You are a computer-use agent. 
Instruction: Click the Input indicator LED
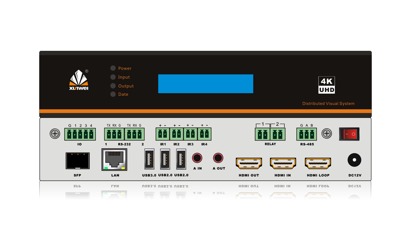(113, 77)
